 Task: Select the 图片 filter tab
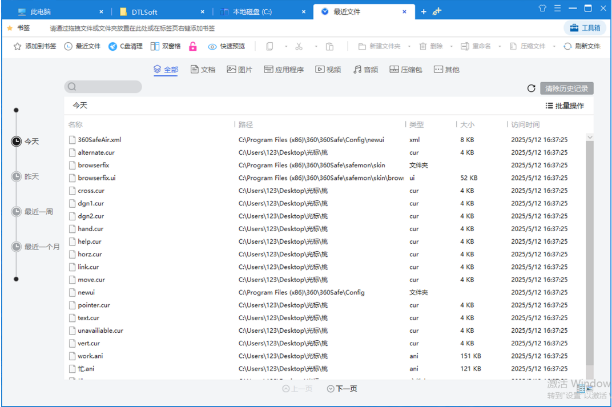click(239, 70)
